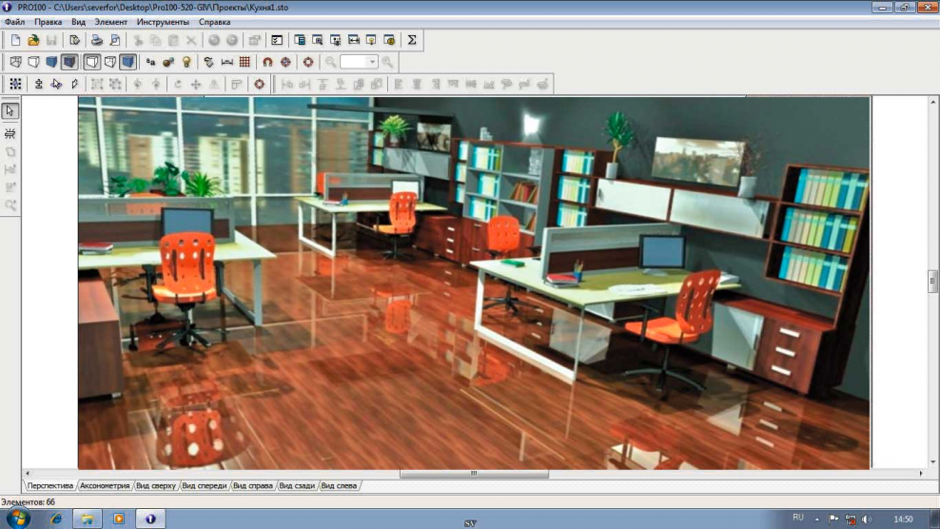
Task: Open a project via the folder icon
Action: point(33,40)
